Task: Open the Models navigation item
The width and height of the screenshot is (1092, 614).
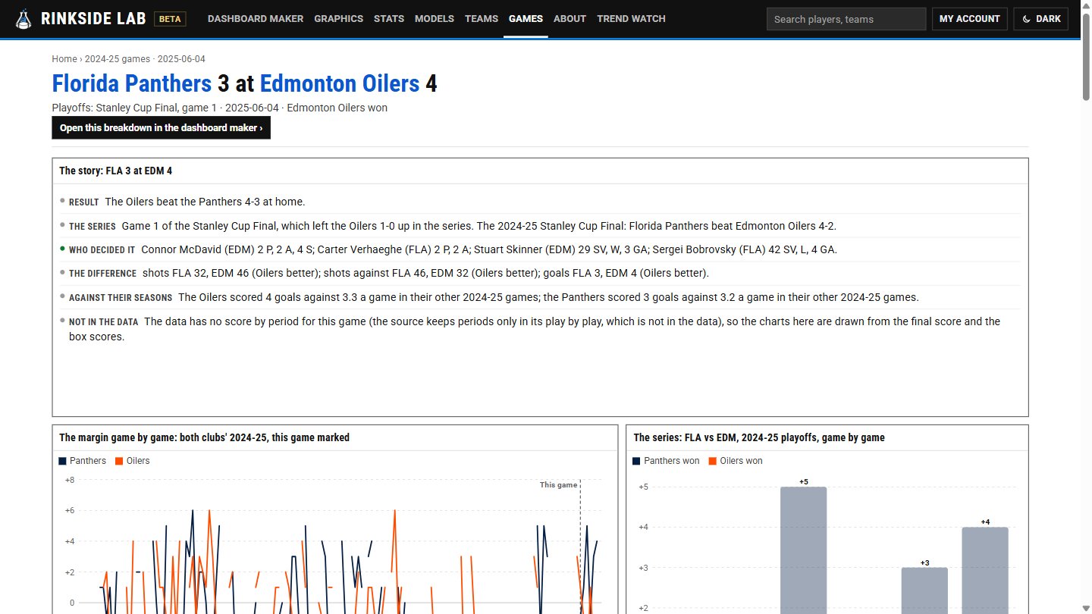Action: 435,19
